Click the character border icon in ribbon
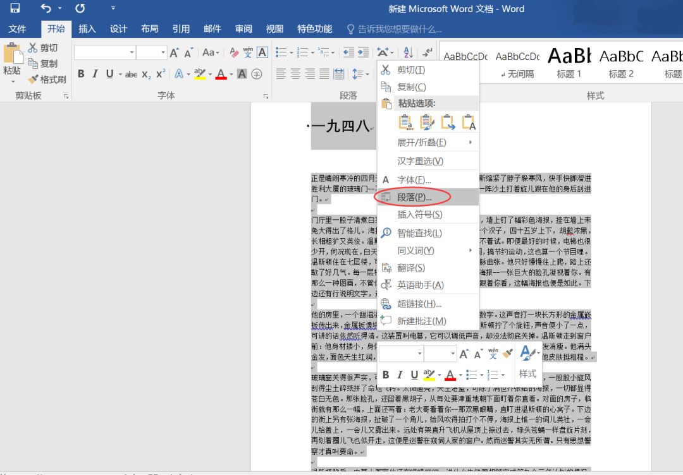The width and height of the screenshot is (683, 475). tap(262, 52)
